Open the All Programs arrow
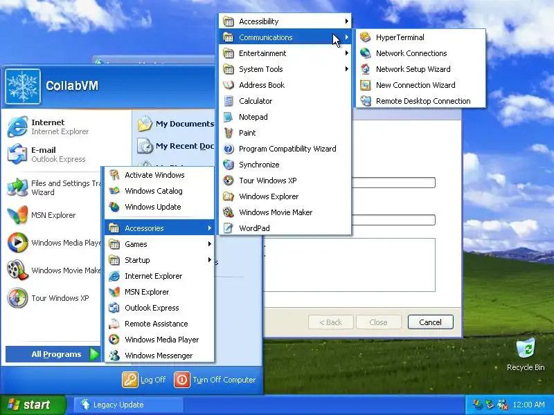The height and width of the screenshot is (415, 554). pyautogui.click(x=94, y=354)
